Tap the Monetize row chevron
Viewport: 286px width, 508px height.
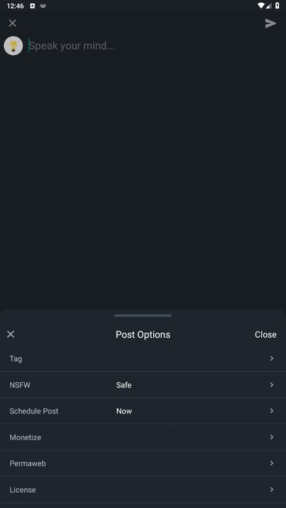(272, 437)
